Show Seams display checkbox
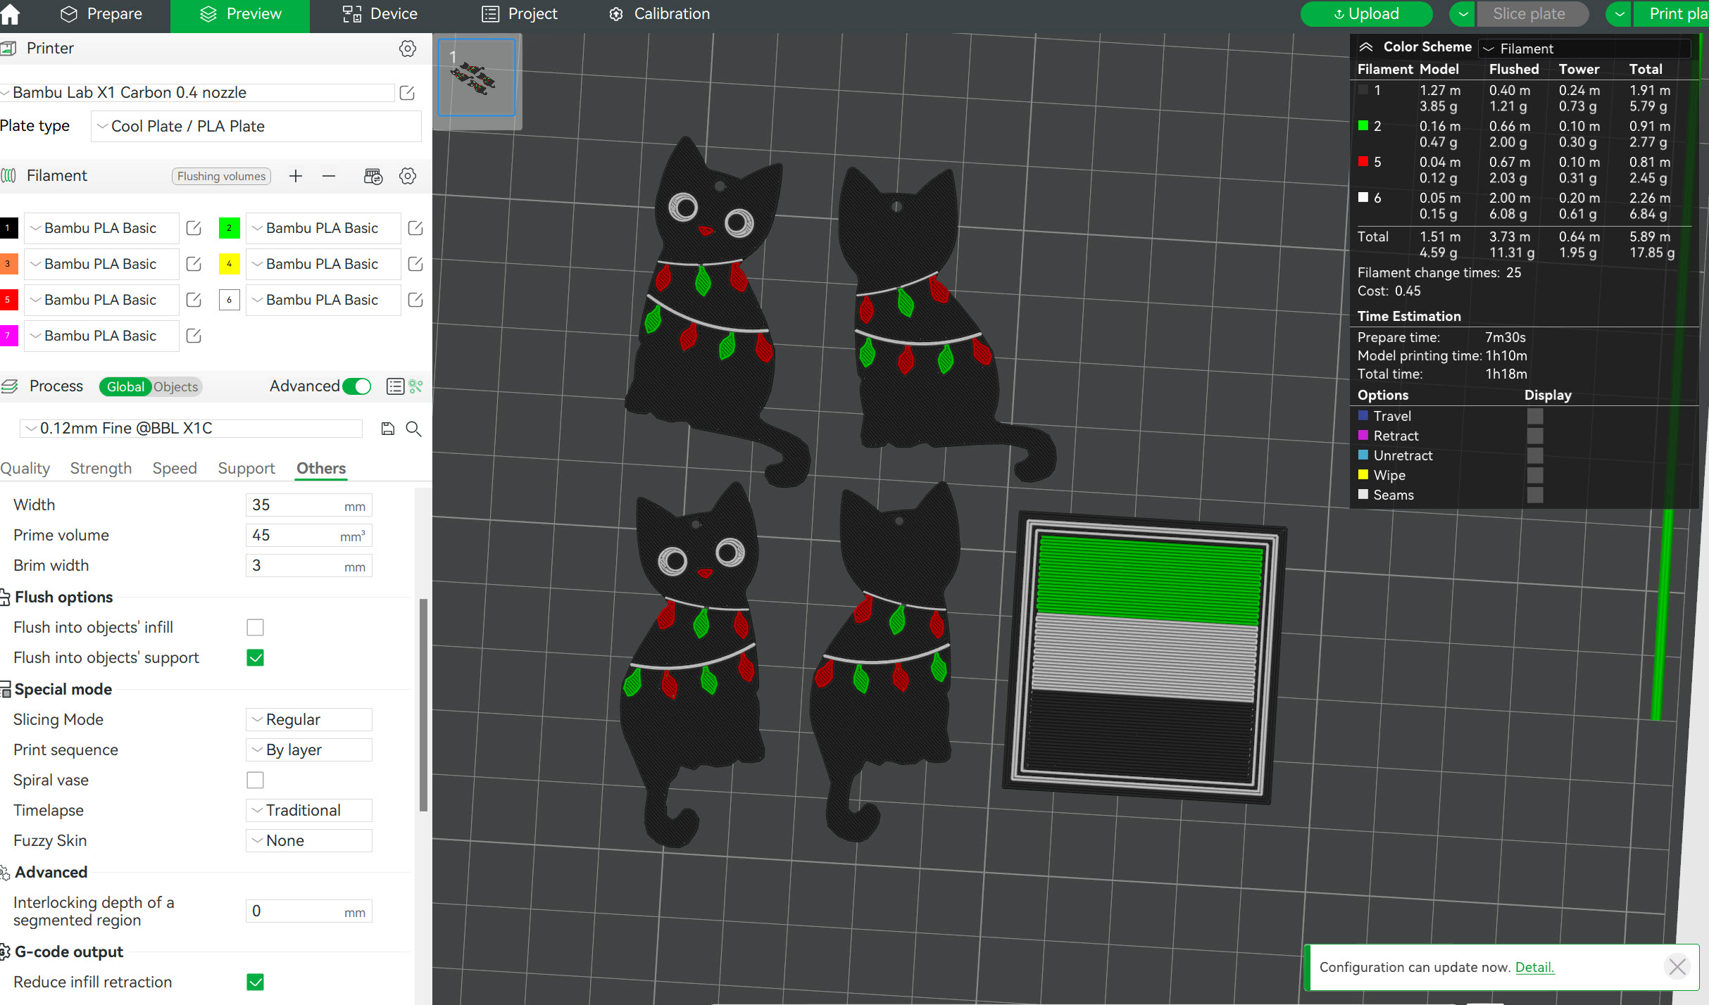 click(1535, 495)
